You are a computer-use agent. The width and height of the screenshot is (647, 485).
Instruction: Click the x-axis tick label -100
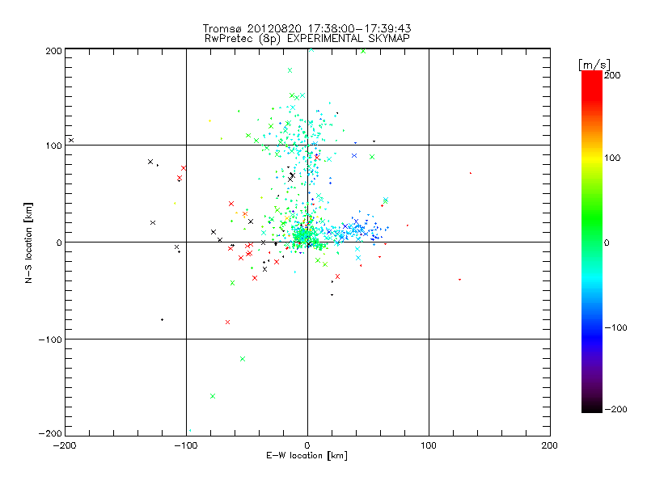click(186, 445)
